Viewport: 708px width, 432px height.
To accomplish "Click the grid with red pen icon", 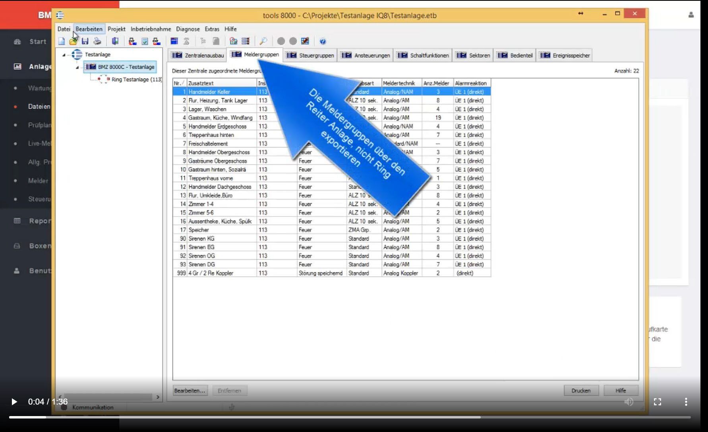I will 305,41.
